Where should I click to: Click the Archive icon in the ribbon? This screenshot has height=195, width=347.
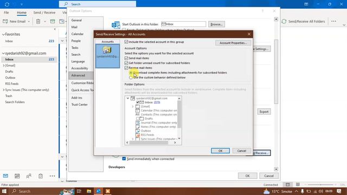point(53,22)
